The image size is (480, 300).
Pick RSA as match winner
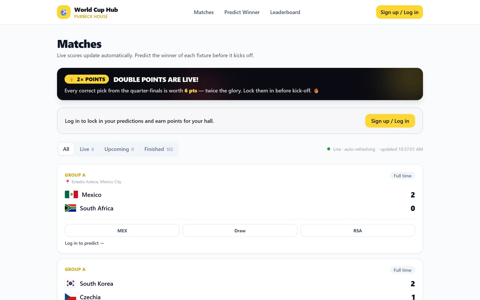pos(358,230)
